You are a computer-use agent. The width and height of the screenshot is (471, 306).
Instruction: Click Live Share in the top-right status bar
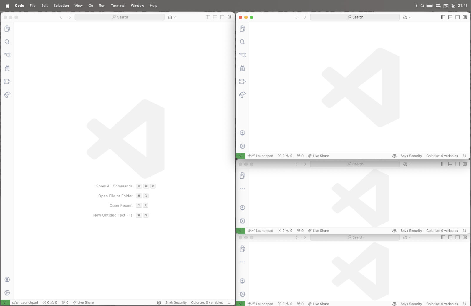(x=319, y=156)
